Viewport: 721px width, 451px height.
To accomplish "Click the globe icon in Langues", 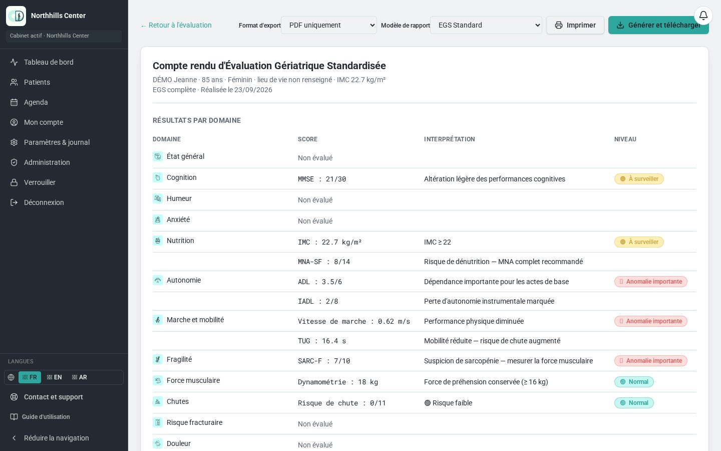I will tap(11, 377).
